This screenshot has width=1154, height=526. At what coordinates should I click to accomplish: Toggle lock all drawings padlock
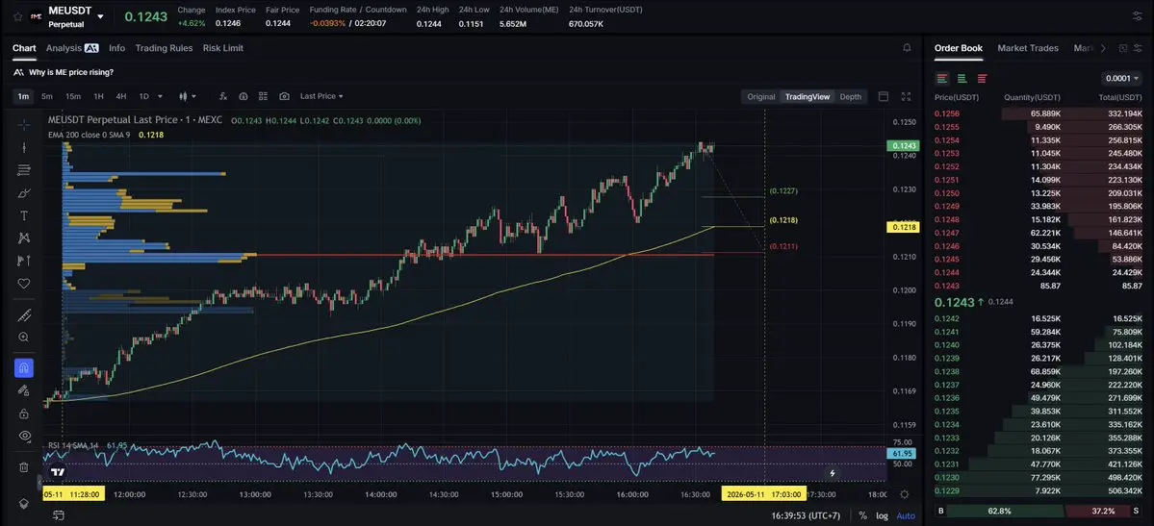[x=23, y=413]
